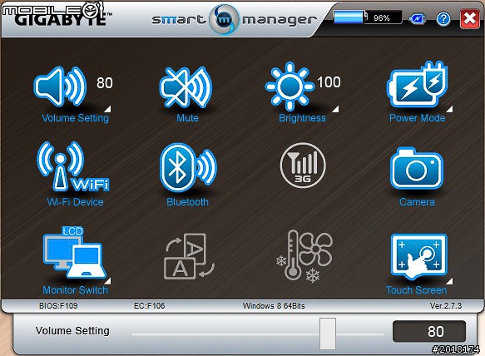Click the Volume Setting slider handle
This screenshot has width=485, height=356.
coord(328,334)
